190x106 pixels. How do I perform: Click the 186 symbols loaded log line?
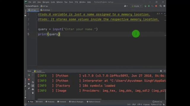(77, 86)
